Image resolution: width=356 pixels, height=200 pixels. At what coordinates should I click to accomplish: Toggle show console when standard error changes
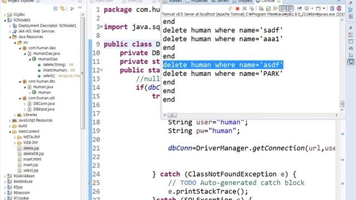(290, 9)
